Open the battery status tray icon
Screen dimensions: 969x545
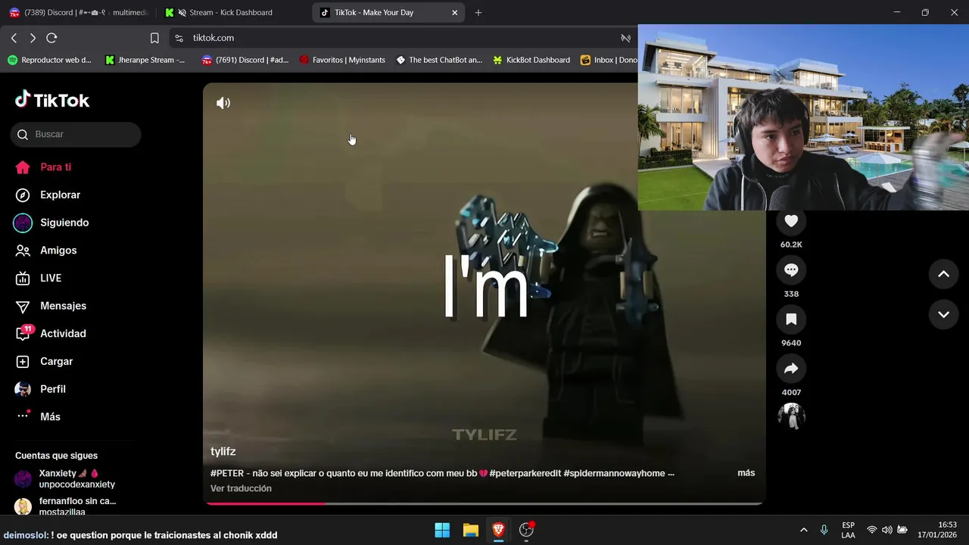coord(902,530)
